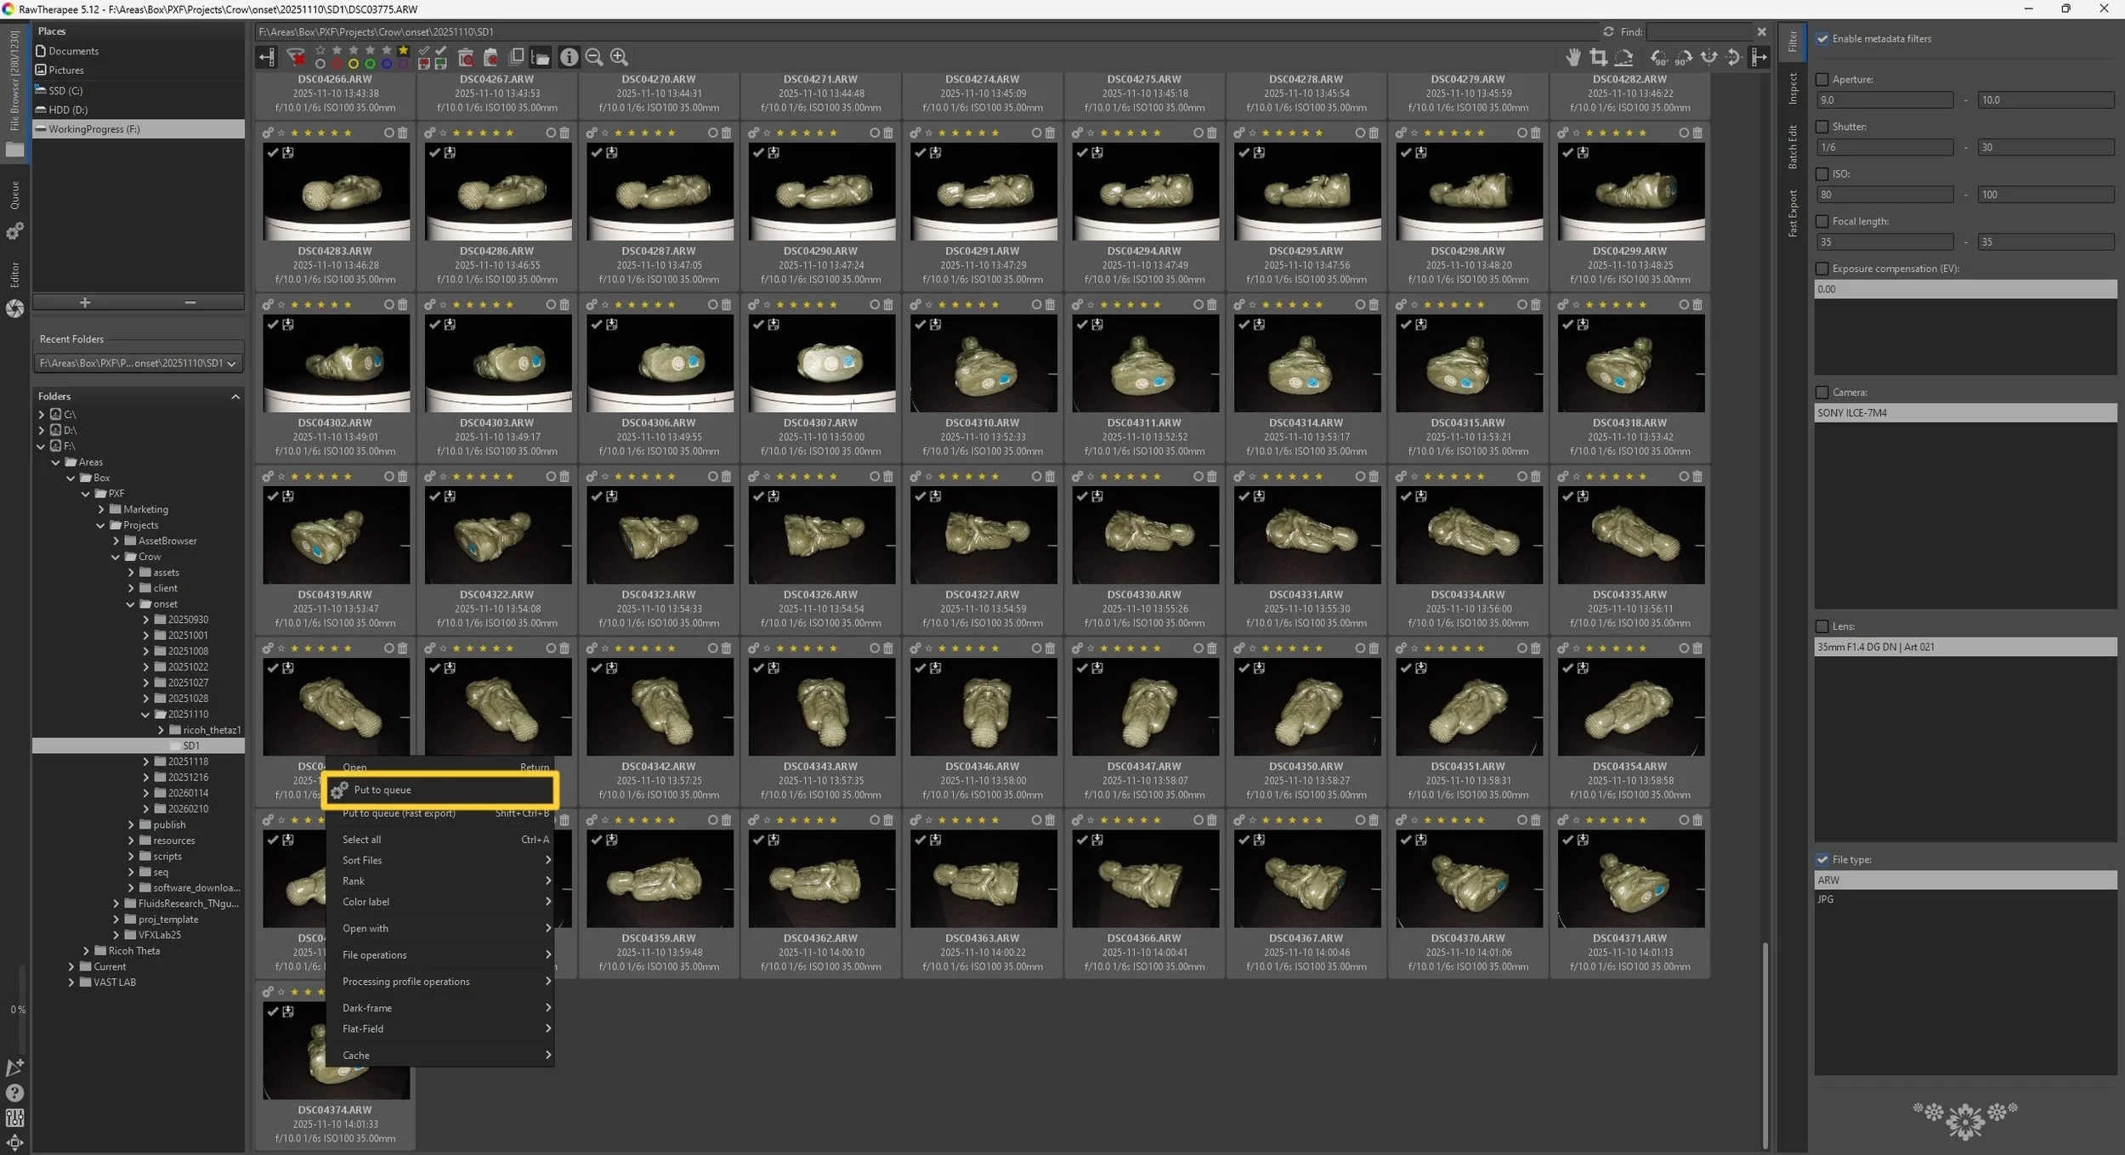Image resolution: width=2125 pixels, height=1155 pixels.
Task: Select the crop tool in the toolbar
Action: pyautogui.click(x=1598, y=57)
